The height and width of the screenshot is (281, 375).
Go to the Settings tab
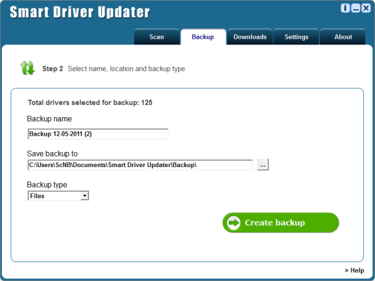coord(296,37)
